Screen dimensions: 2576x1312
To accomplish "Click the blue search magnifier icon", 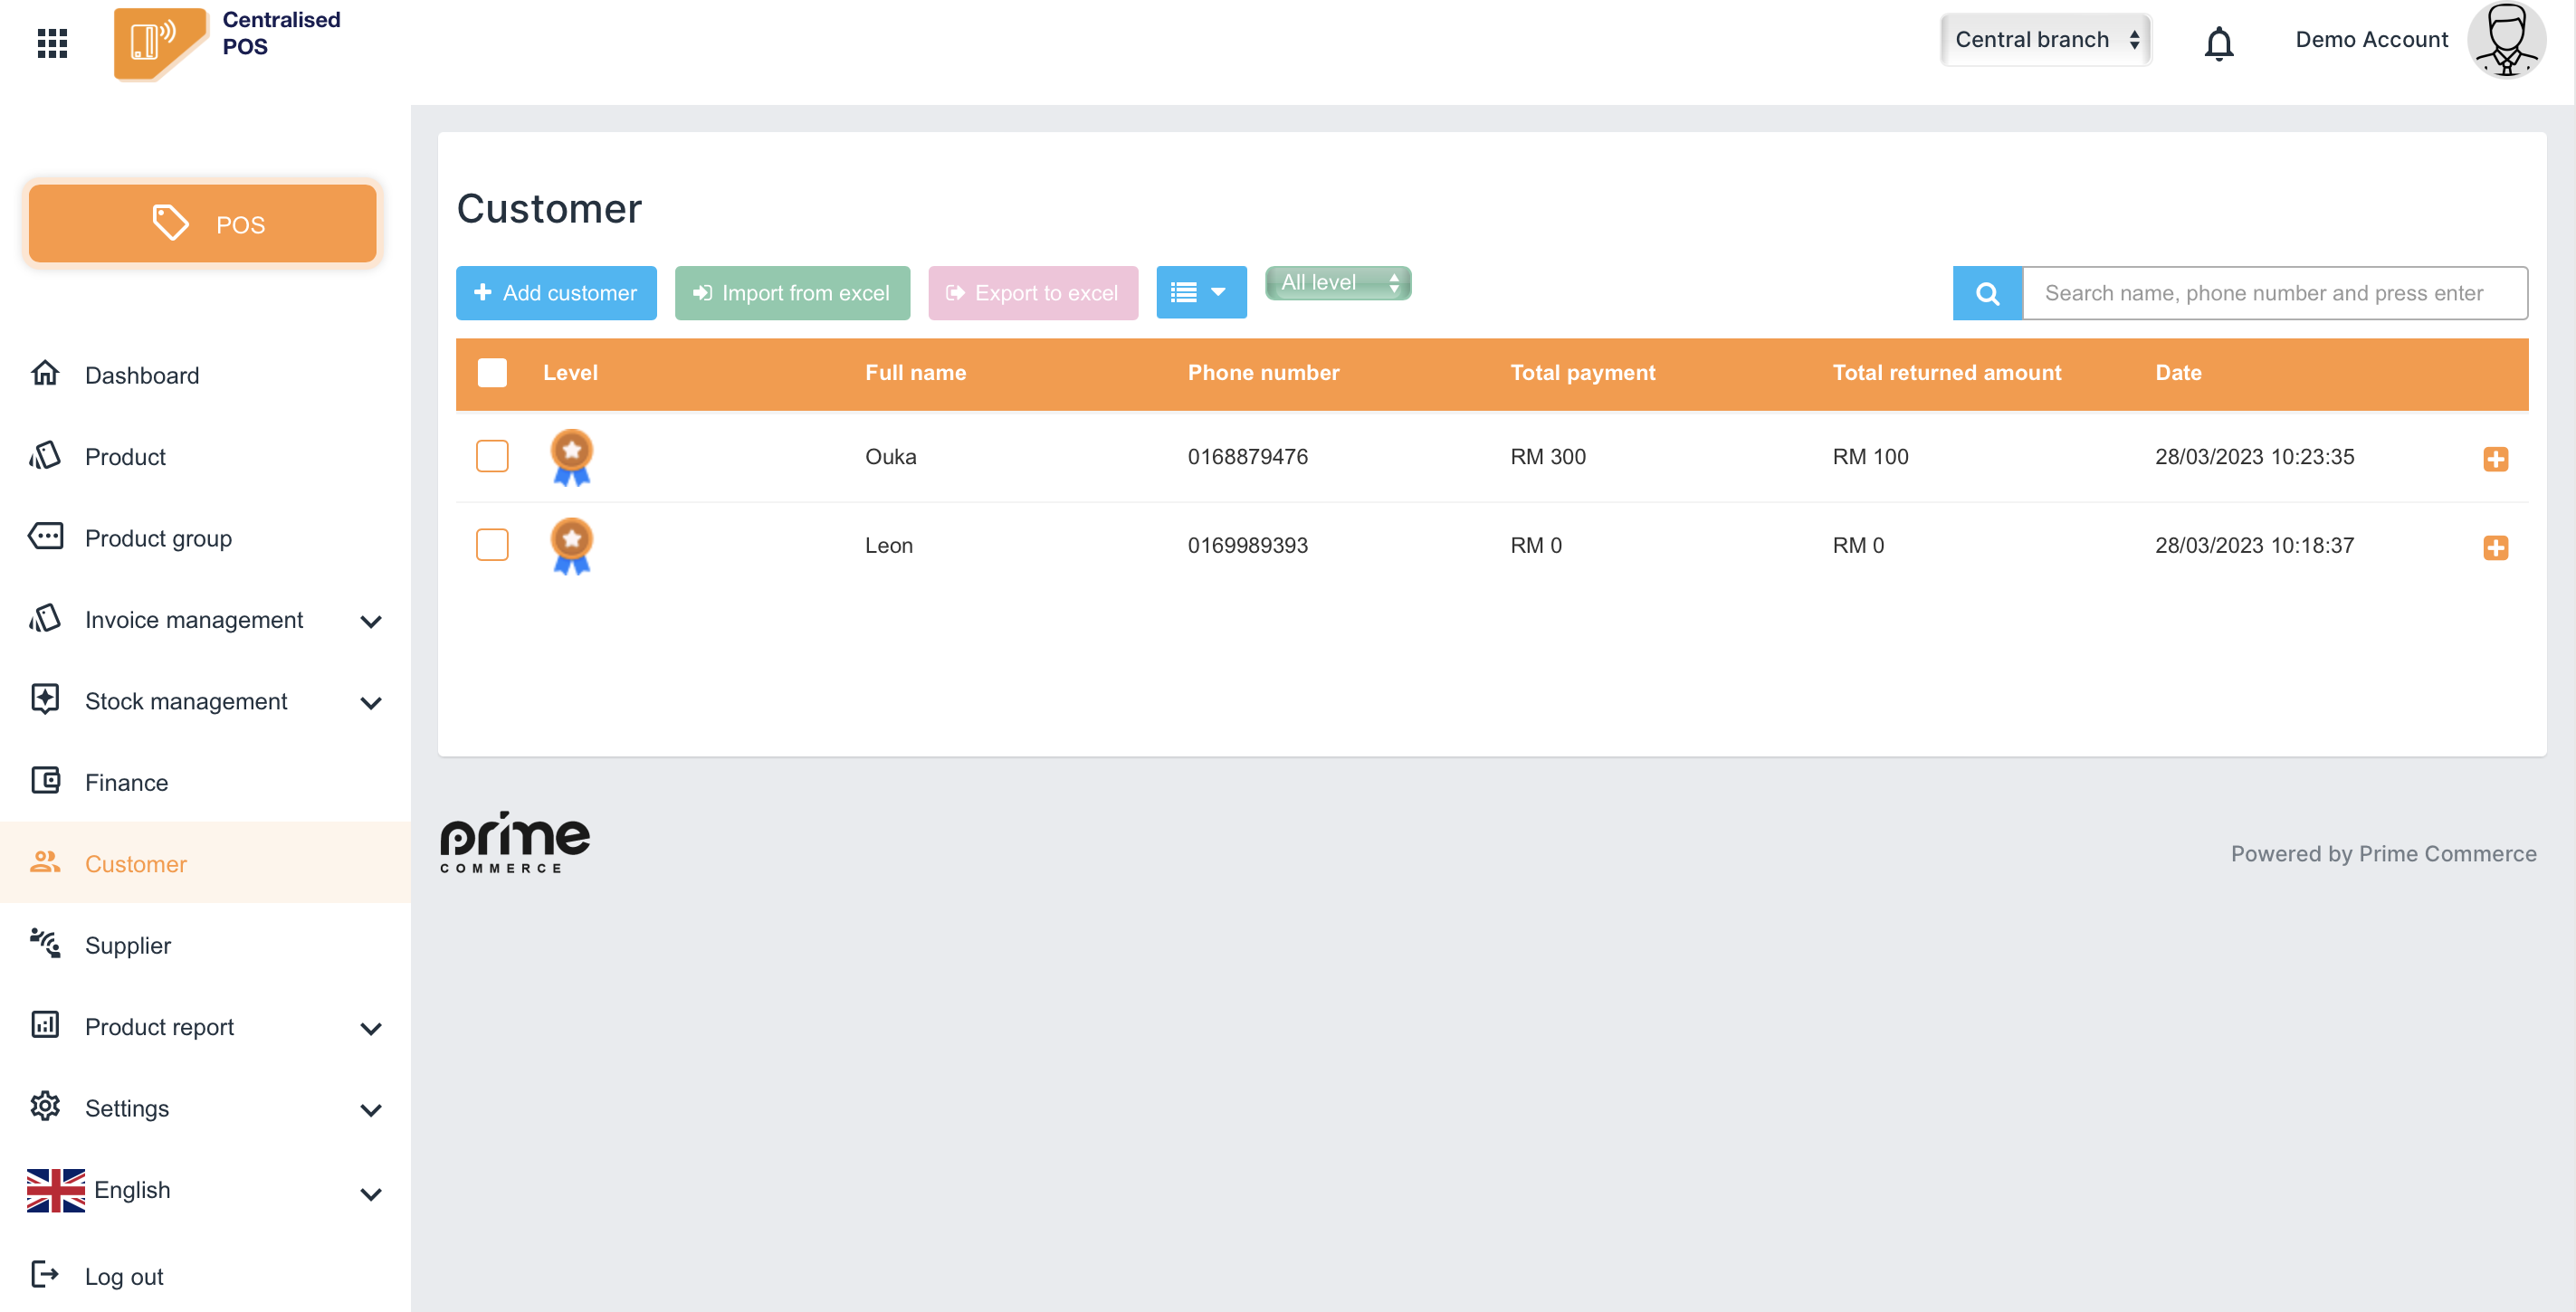I will click(x=1987, y=293).
